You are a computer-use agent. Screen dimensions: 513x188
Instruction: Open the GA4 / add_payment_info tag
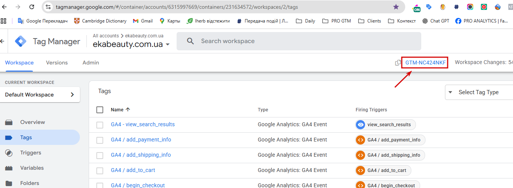(141, 140)
